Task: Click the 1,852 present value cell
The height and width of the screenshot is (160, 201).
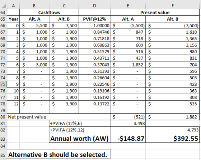Action: [128, 65]
